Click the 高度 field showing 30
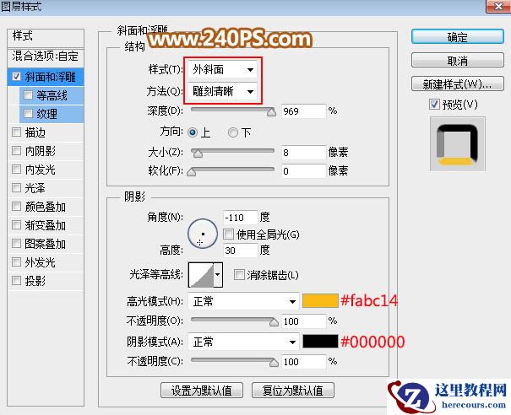This screenshot has height=415, width=511. coord(240,251)
